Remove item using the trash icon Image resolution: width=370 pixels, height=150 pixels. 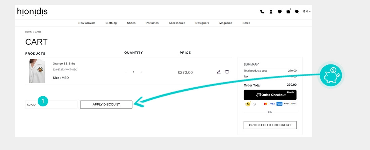(x=227, y=72)
